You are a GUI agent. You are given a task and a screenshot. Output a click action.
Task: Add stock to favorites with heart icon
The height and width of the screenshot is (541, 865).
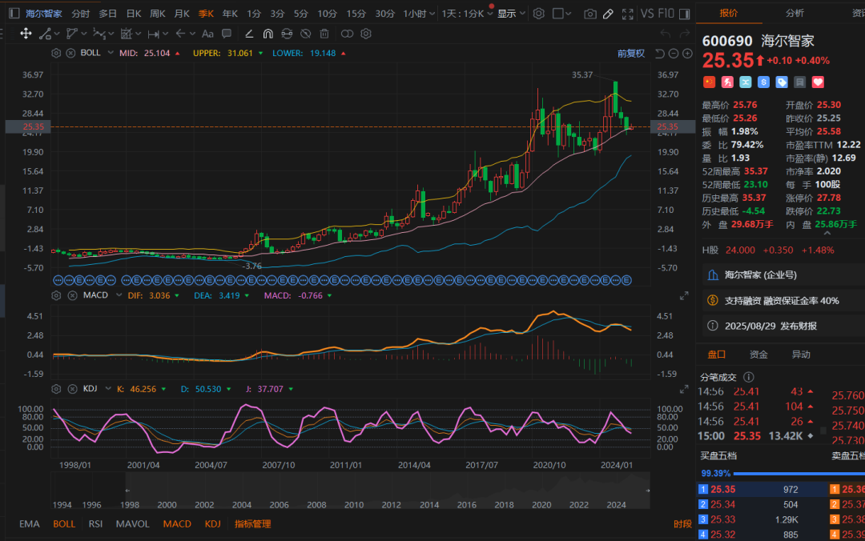818,82
